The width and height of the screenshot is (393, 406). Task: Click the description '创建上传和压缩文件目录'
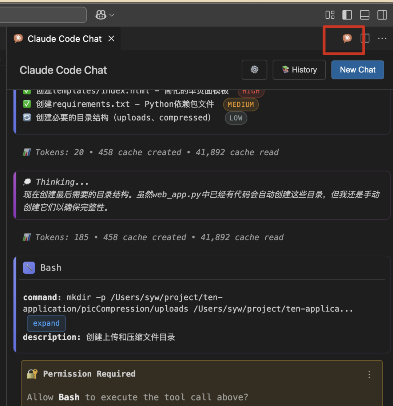click(130, 337)
